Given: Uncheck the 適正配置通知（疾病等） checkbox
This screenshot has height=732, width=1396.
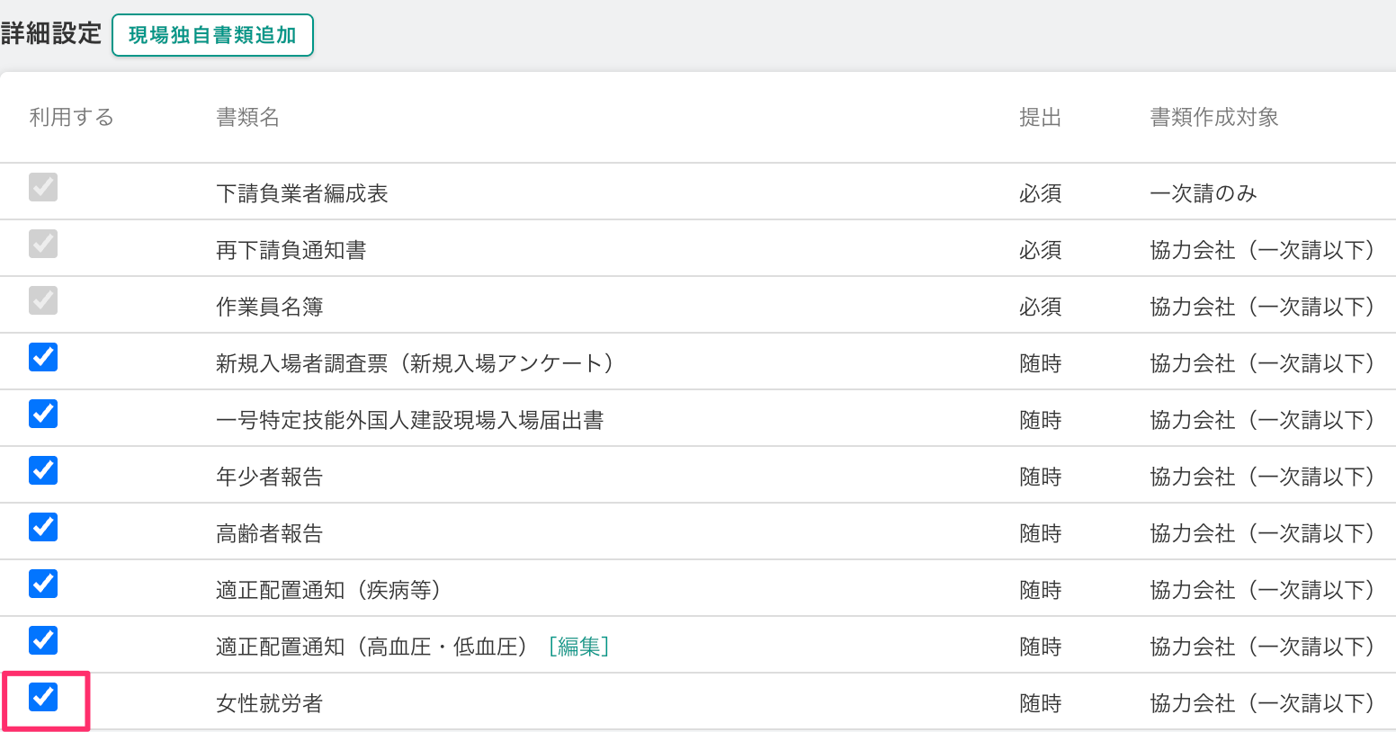Looking at the screenshot, I should click(x=43, y=584).
